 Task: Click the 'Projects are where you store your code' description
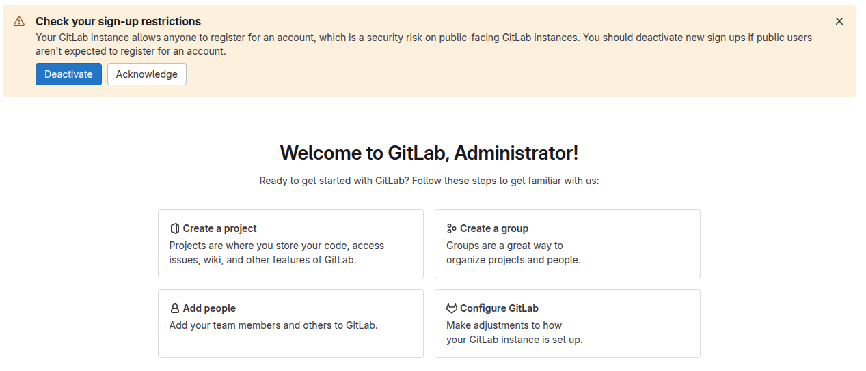coord(277,252)
